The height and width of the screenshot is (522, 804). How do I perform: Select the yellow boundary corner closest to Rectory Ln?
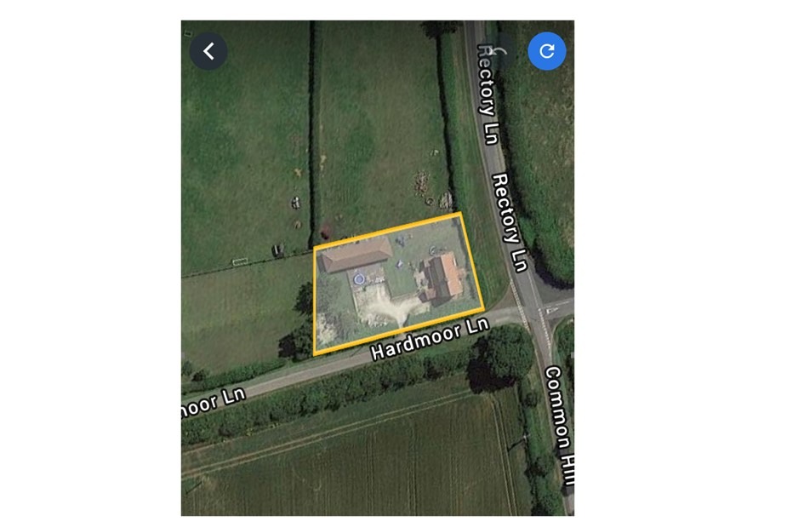pyautogui.click(x=460, y=213)
